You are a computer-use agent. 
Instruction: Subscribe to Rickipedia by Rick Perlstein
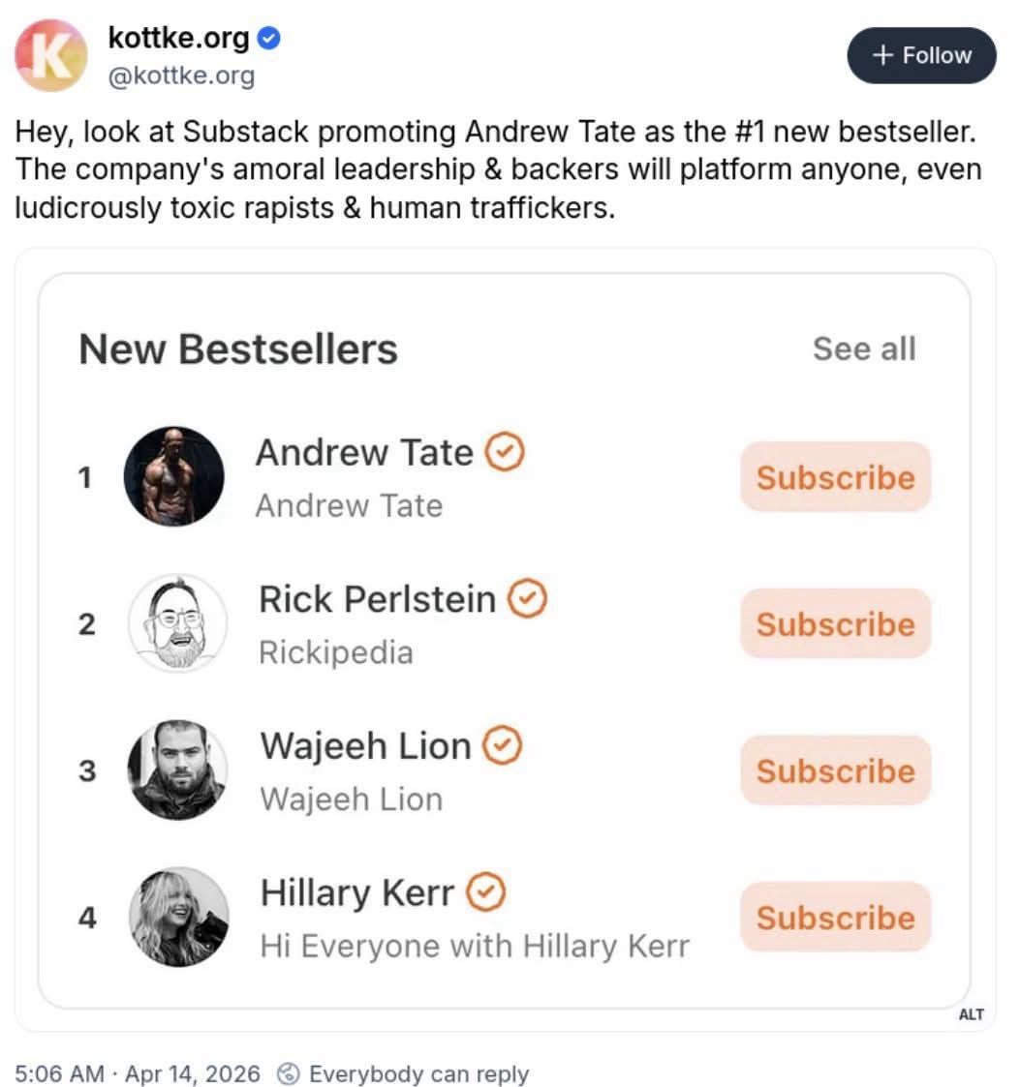click(x=835, y=624)
